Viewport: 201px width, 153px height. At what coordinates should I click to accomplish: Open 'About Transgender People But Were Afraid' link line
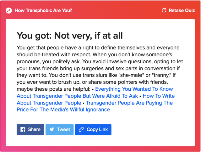[x=77, y=96]
